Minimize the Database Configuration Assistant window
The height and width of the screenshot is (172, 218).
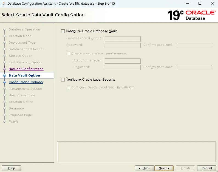[188, 4]
